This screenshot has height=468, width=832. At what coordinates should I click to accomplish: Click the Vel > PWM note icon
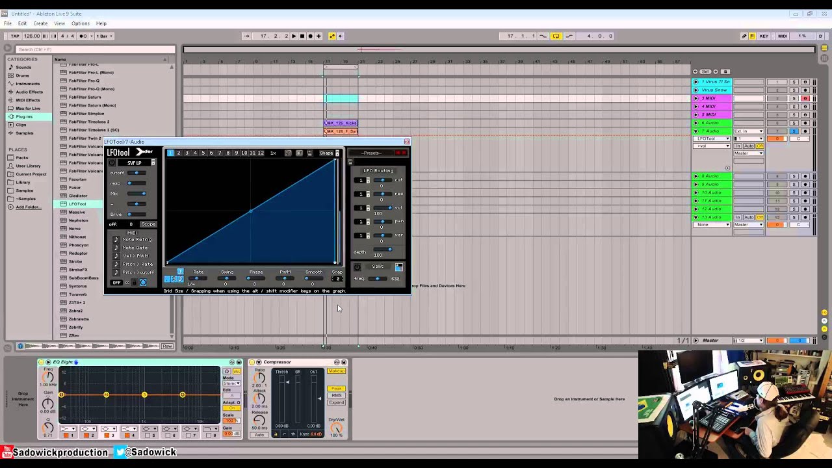(116, 256)
